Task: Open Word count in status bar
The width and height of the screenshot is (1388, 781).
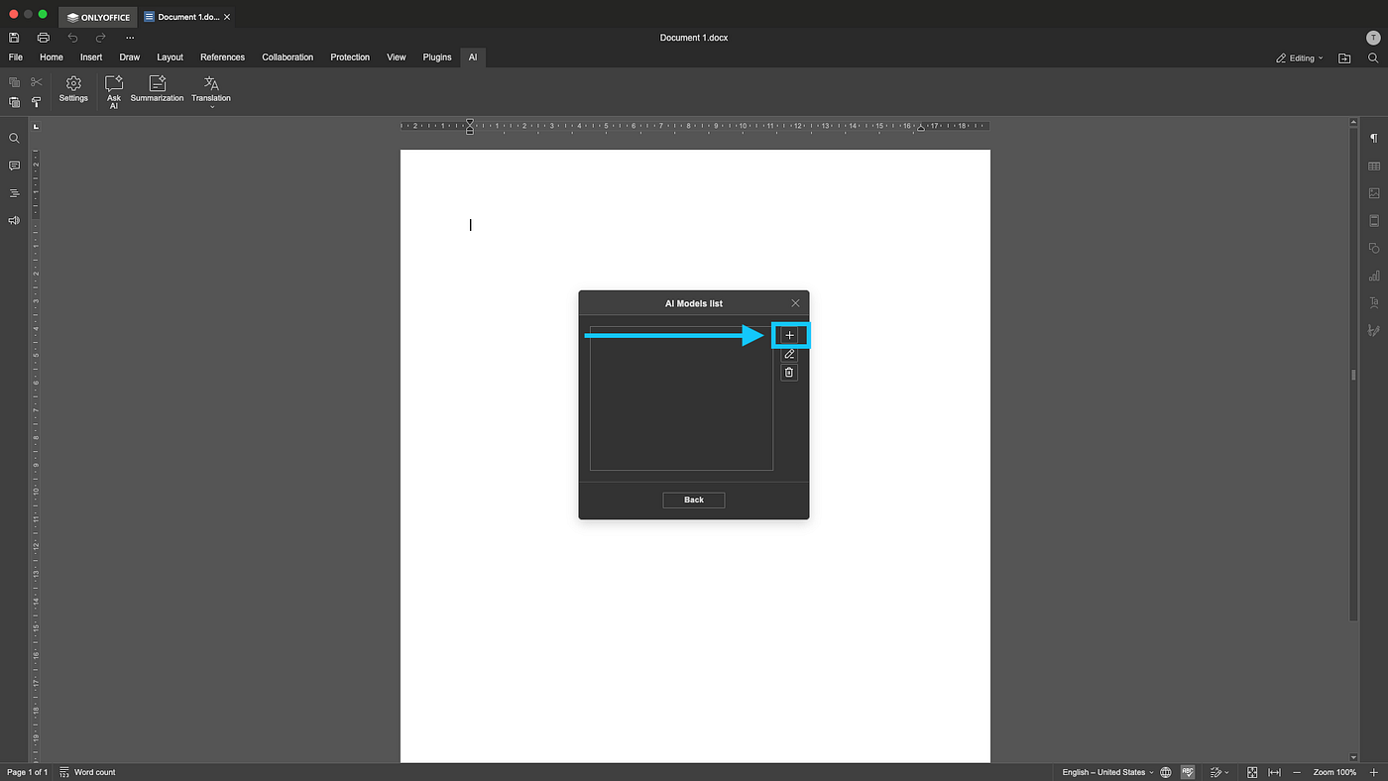Action: tap(87, 772)
